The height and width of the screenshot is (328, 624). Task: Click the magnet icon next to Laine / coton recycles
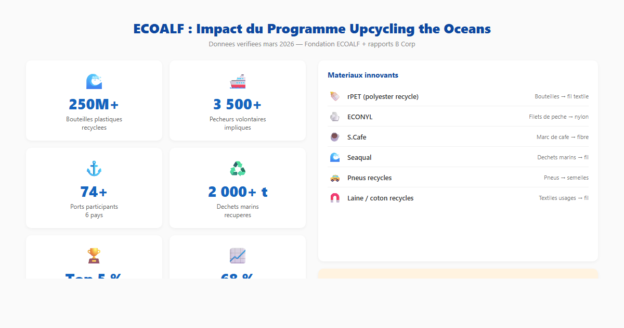(x=335, y=198)
